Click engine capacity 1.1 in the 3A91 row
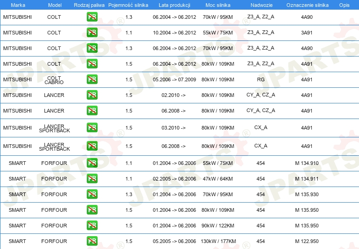Screen dimensions: 359x249 tap(129, 33)
